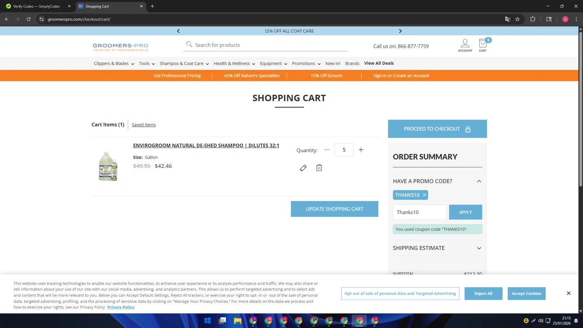Image resolution: width=583 pixels, height=328 pixels.
Task: Click 45% Off Nature's Specialties
Action: click(251, 76)
